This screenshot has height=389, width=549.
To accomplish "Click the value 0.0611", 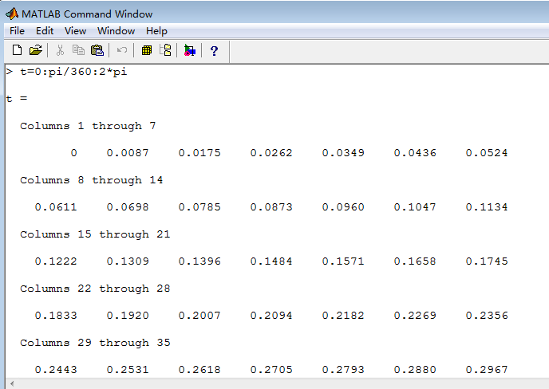I will click(x=56, y=207).
